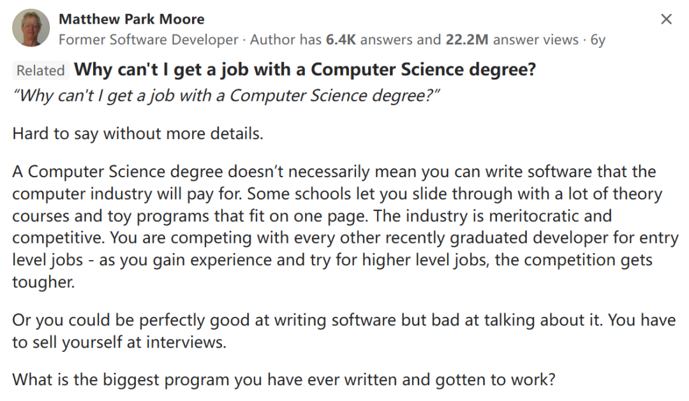This screenshot has height=401, width=689.
Task: Click the 'Author has' text in byline
Action: tap(286, 40)
